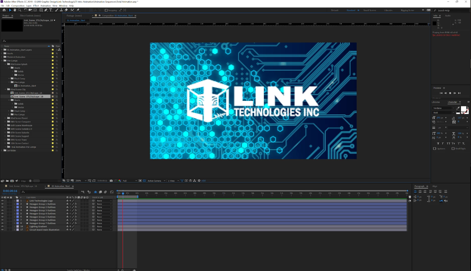Jump to first frame in Preview panel

click(x=441, y=93)
